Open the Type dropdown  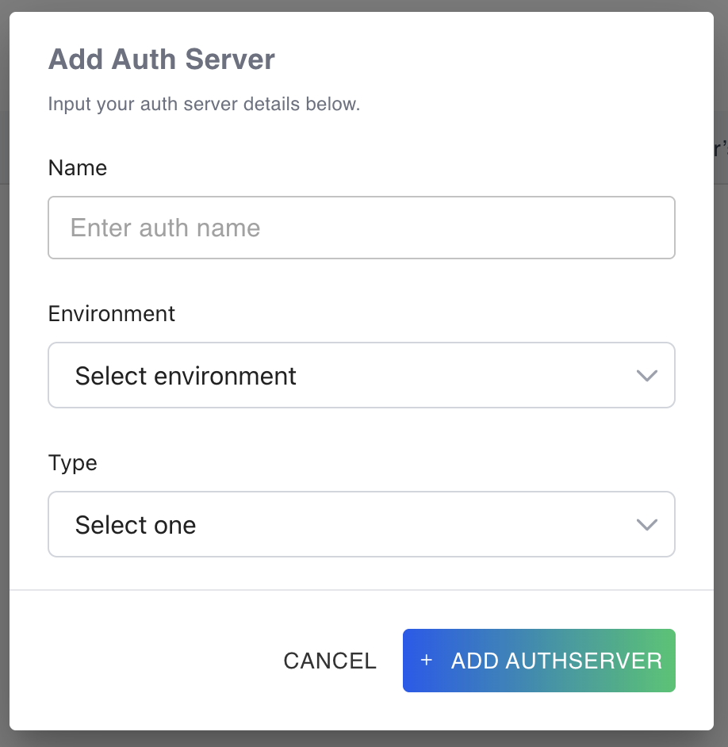[361, 524]
